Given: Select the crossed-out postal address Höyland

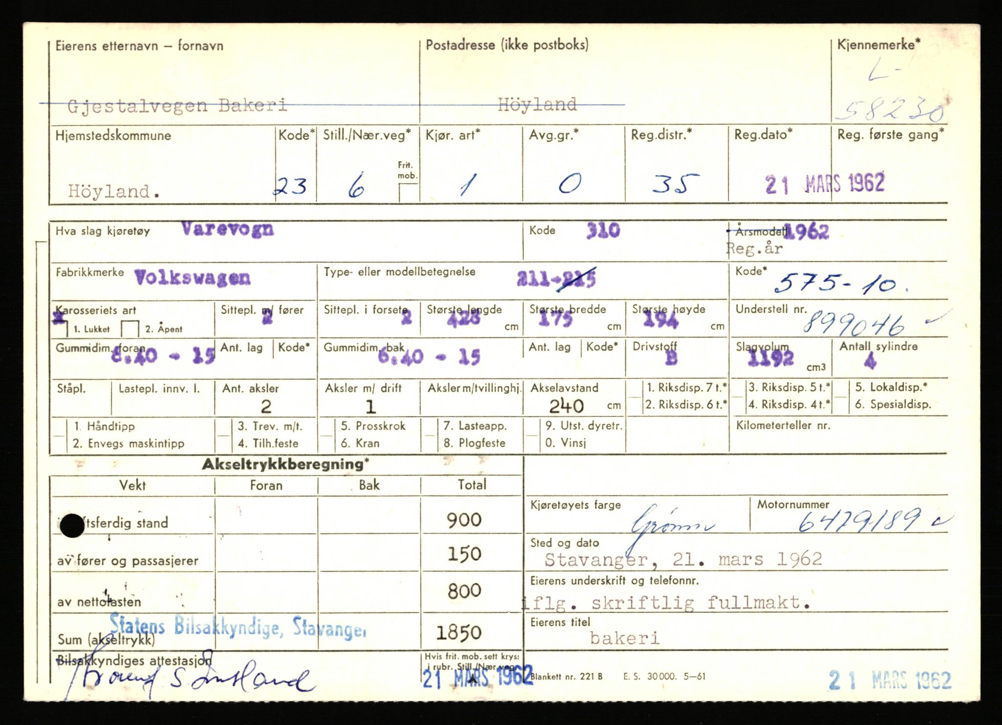Looking at the screenshot, I should click(537, 104).
